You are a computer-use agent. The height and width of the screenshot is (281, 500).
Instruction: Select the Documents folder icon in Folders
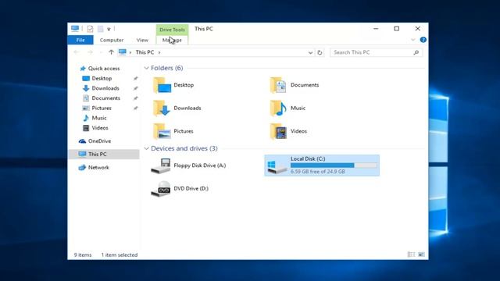coord(278,85)
